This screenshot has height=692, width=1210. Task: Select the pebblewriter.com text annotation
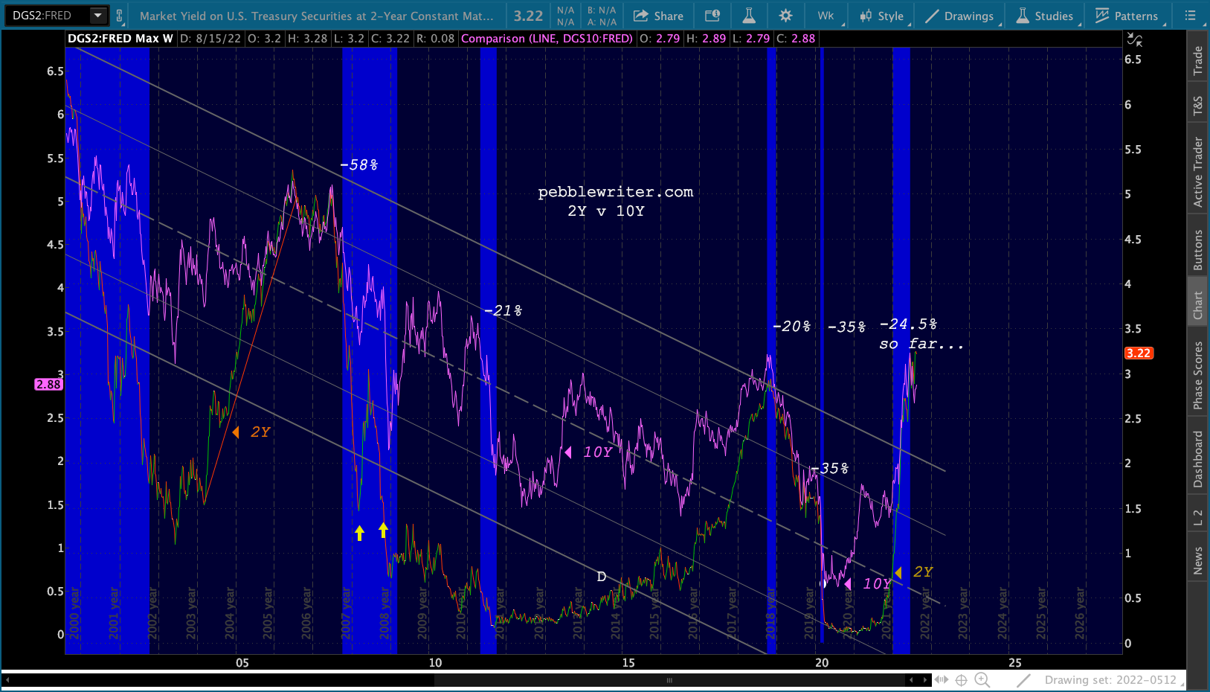tap(616, 192)
